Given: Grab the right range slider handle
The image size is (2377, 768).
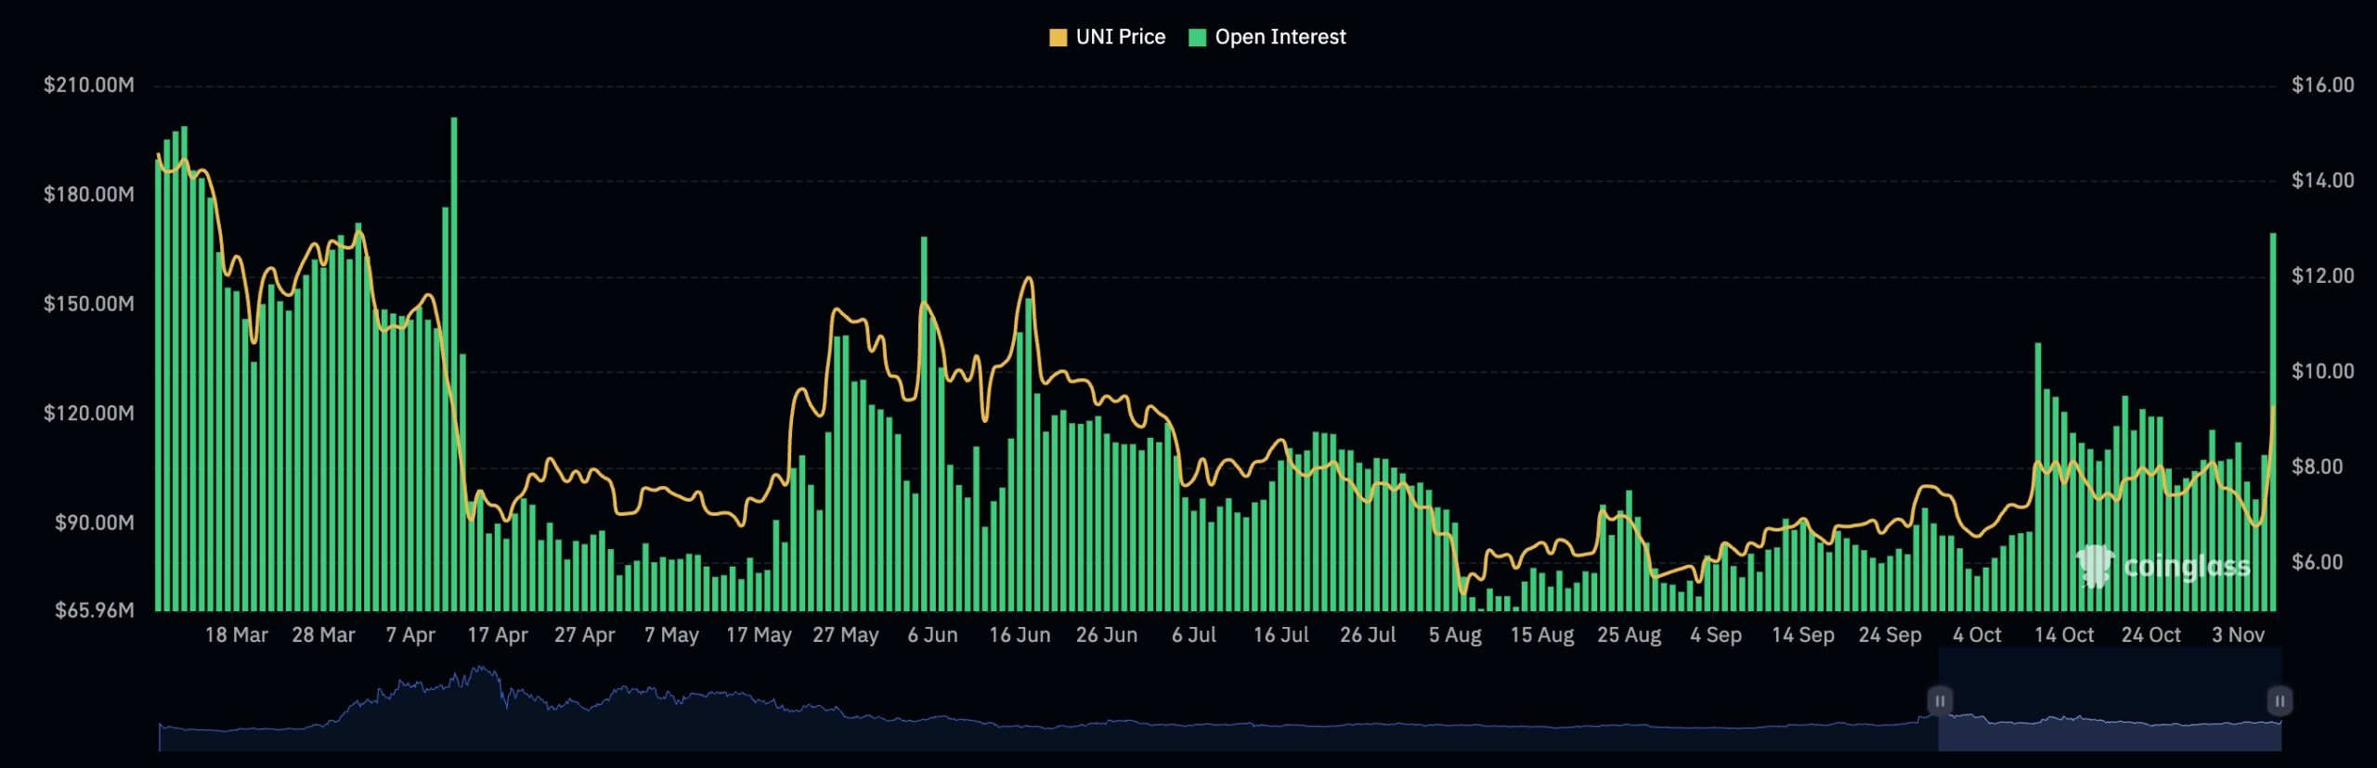Looking at the screenshot, I should point(2280,701).
